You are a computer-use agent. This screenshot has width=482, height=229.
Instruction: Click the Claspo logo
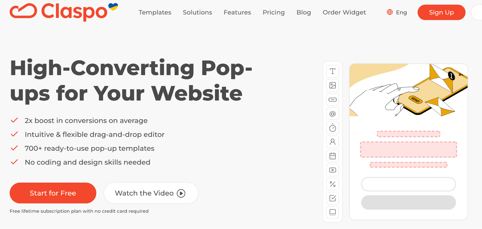[x=64, y=12]
